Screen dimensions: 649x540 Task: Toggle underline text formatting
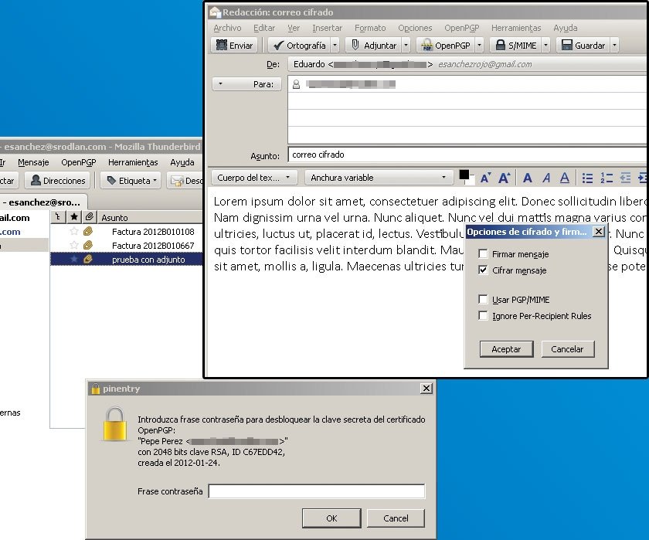[x=565, y=178]
